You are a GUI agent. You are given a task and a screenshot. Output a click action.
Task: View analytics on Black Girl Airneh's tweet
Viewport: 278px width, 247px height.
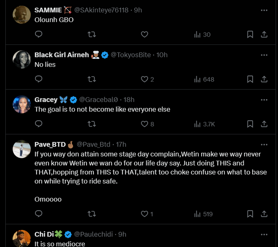tap(204, 79)
